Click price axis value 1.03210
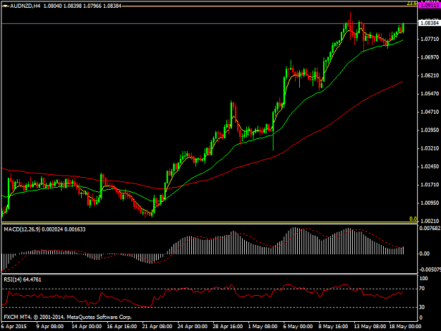This screenshot has height=331, width=441. (x=430, y=148)
